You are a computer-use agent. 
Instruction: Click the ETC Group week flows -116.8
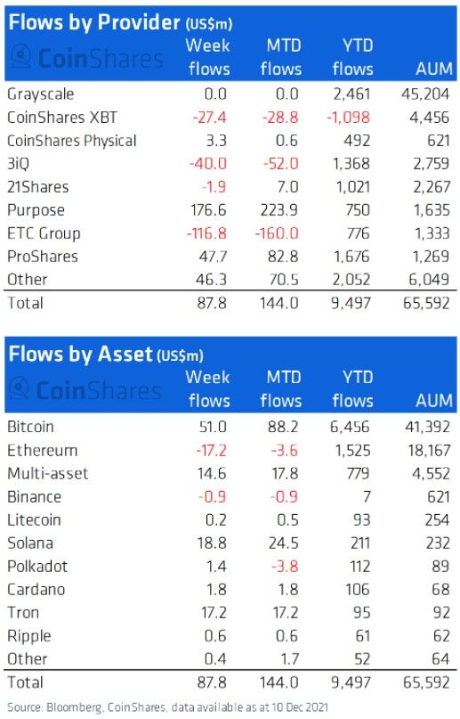[x=206, y=233]
